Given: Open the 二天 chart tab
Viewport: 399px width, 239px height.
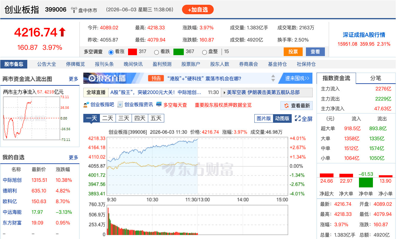Looking at the screenshot, I should (108, 118).
